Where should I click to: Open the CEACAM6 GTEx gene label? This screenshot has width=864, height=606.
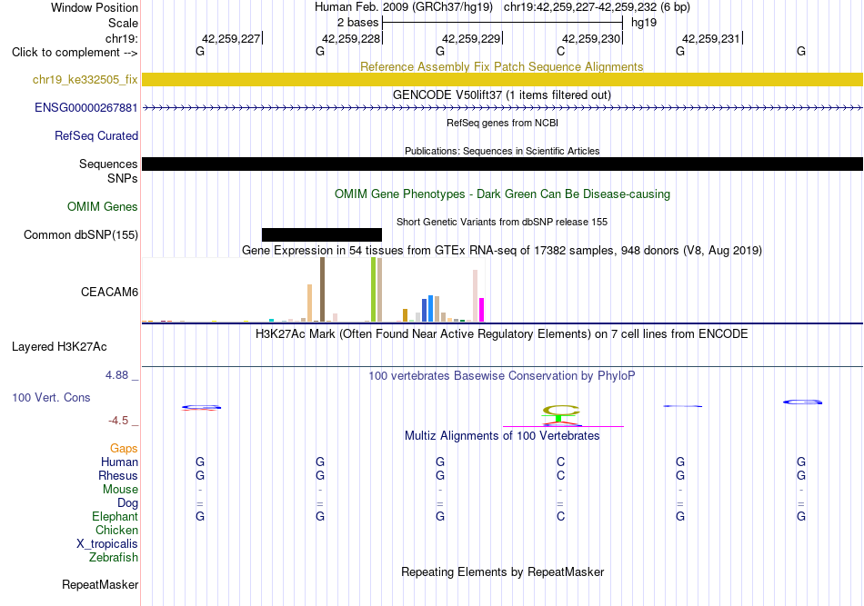[x=110, y=293]
